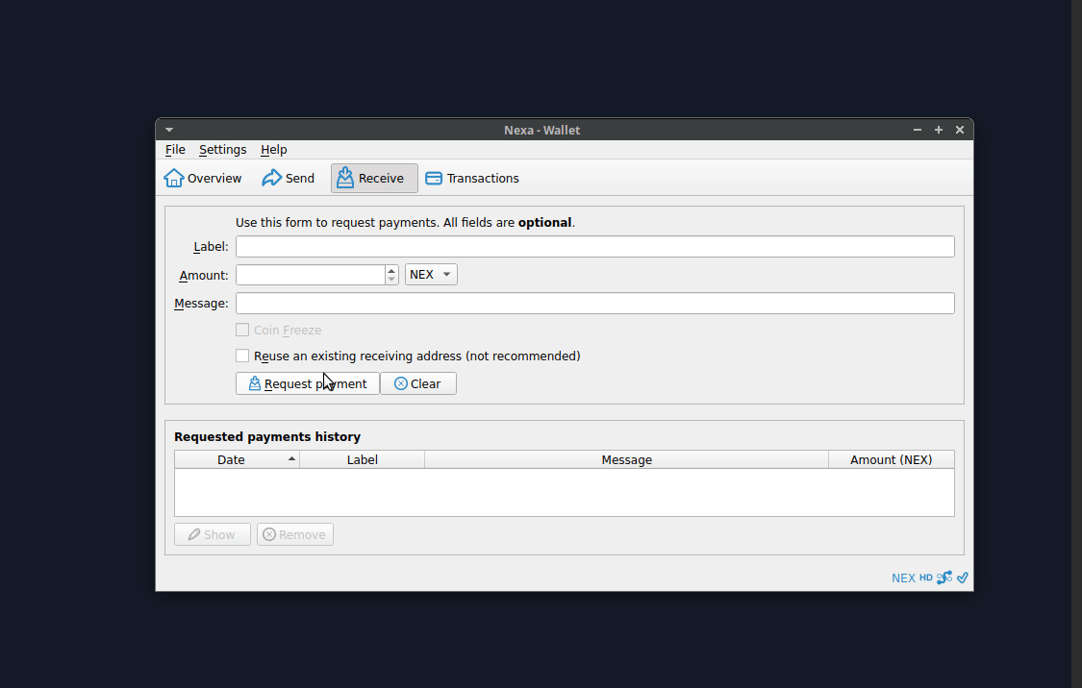1082x688 pixels.
Task: Toggle the Coin Freeze checkbox
Action: 242,331
